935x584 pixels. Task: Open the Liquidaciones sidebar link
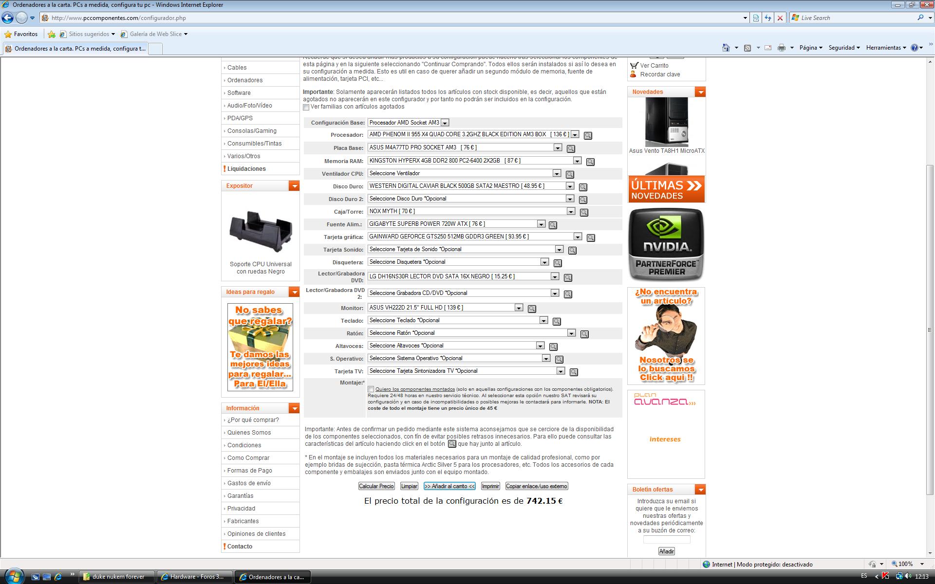246,169
